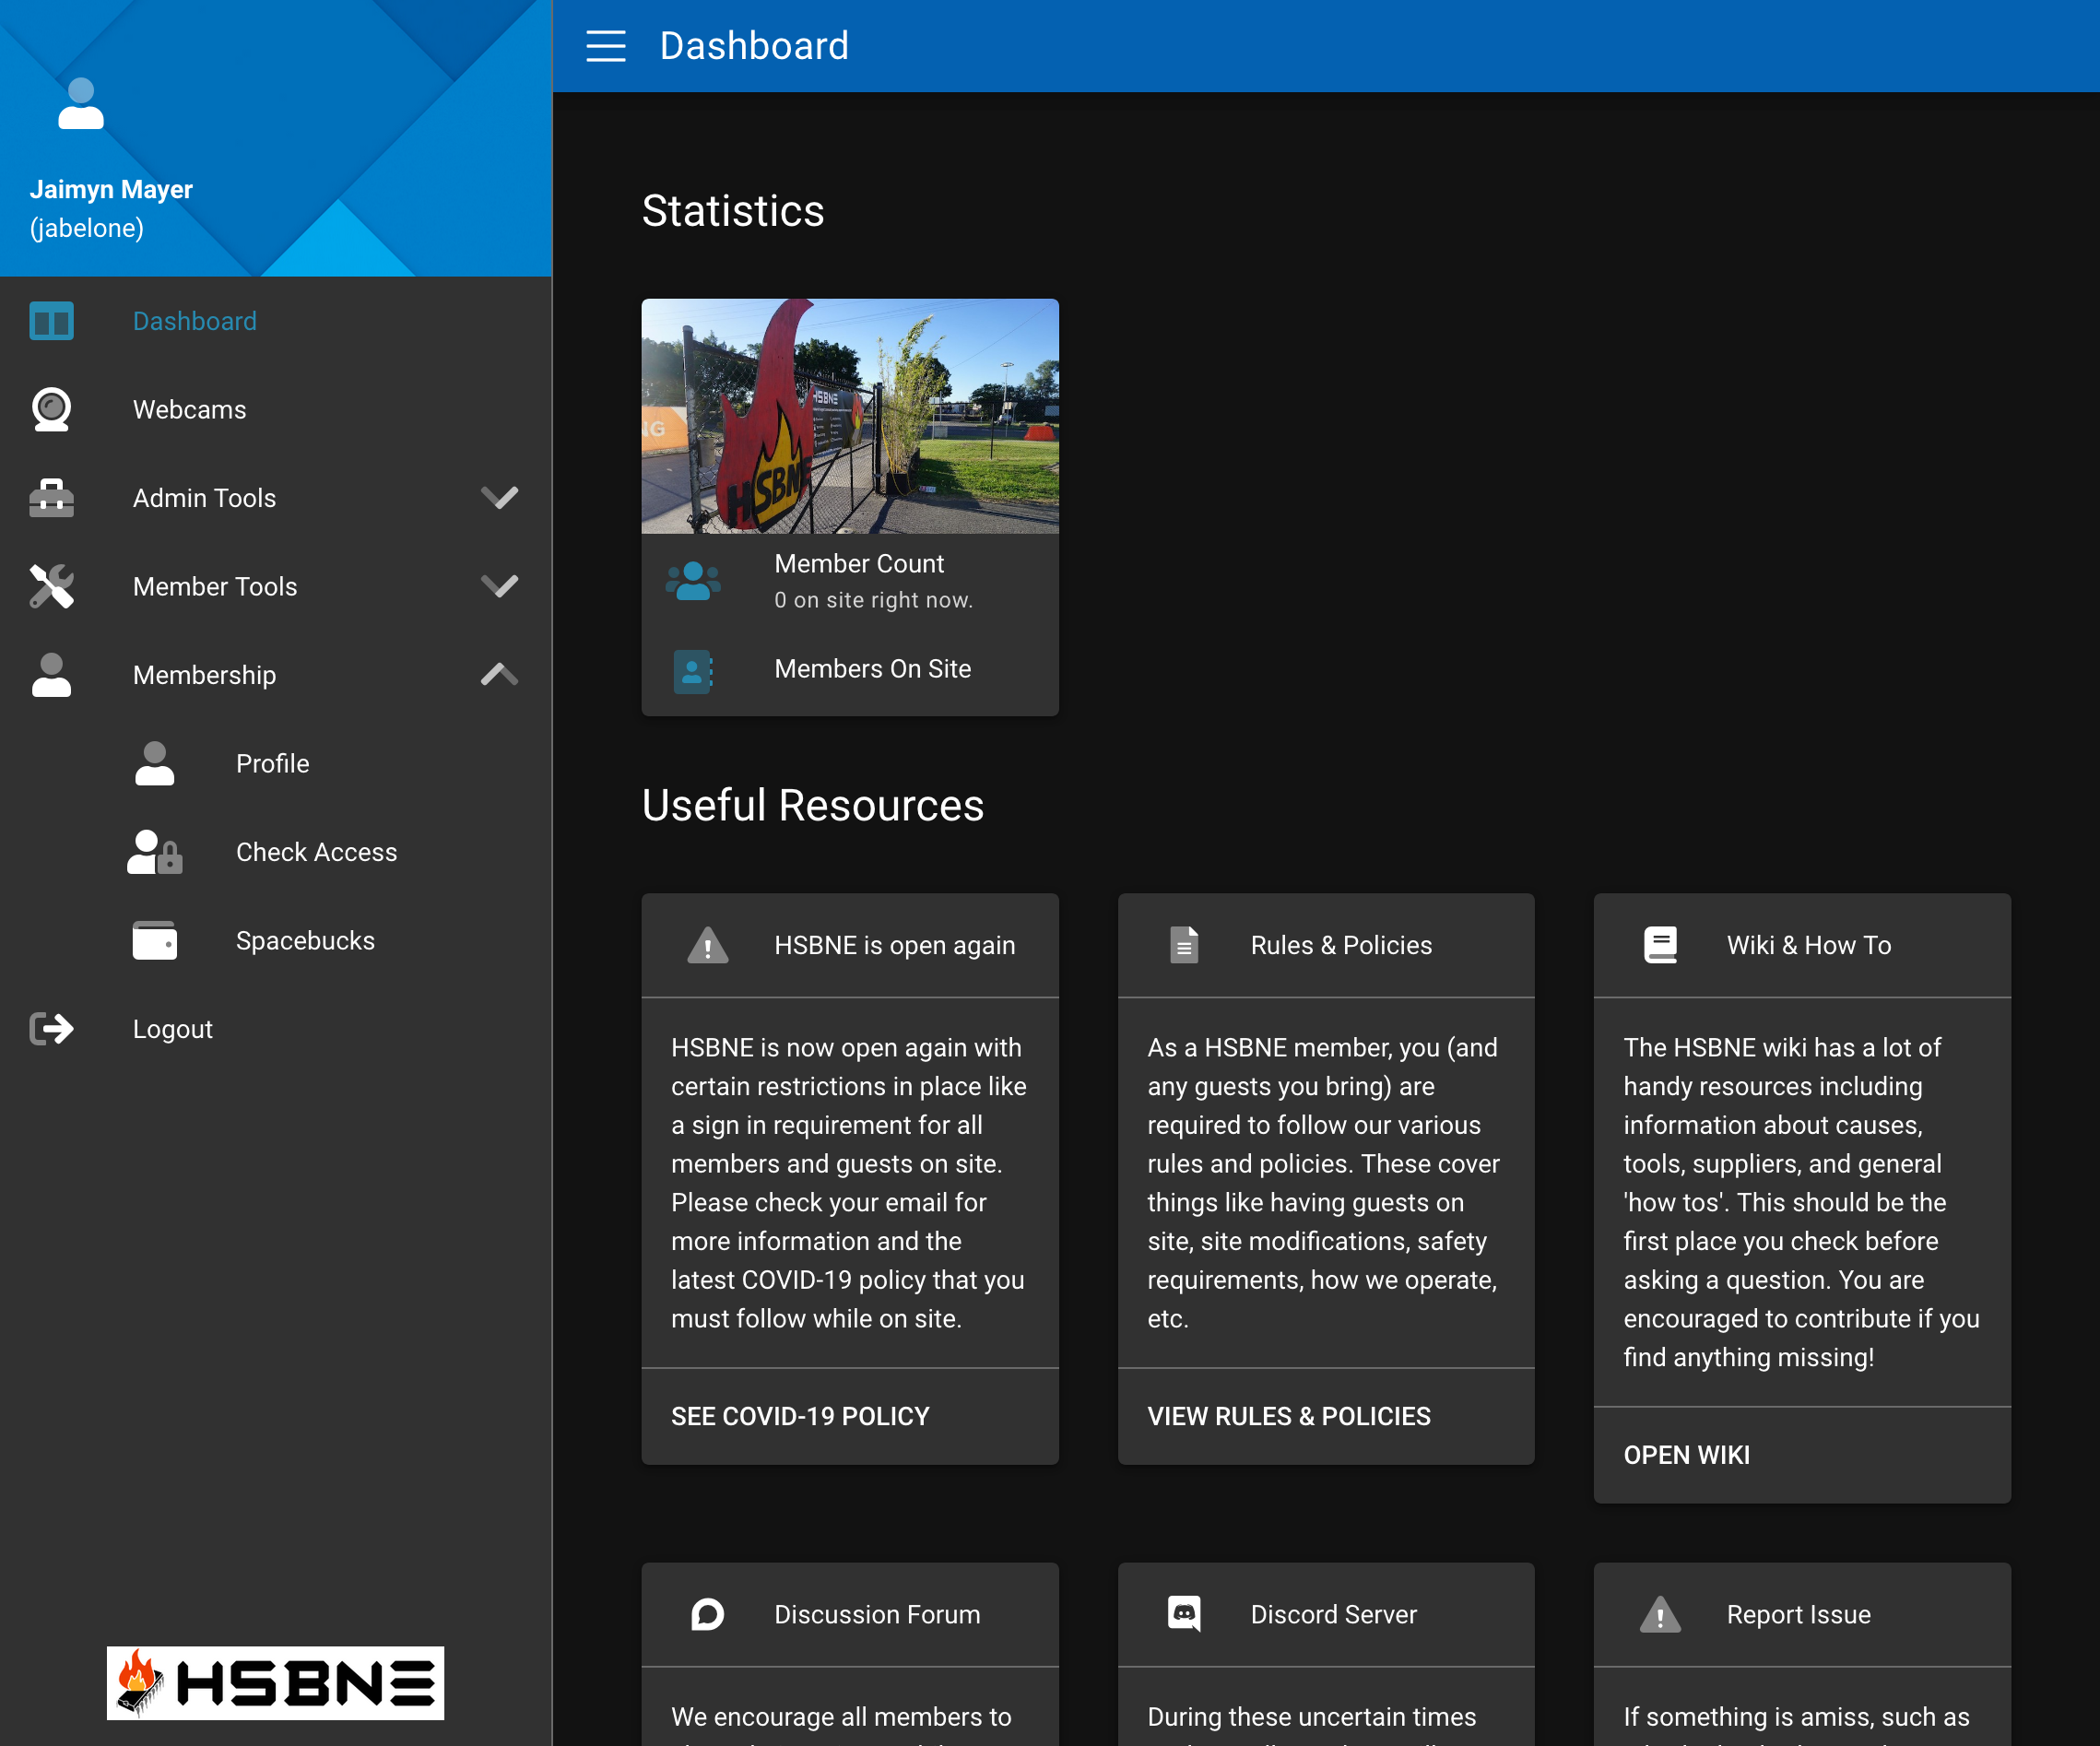Toggle the hamburger menu in the header

(x=605, y=46)
